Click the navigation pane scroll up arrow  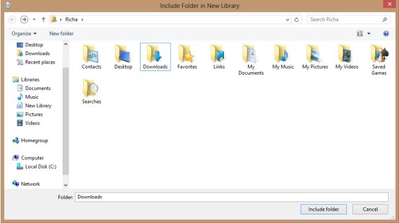pyautogui.click(x=66, y=44)
